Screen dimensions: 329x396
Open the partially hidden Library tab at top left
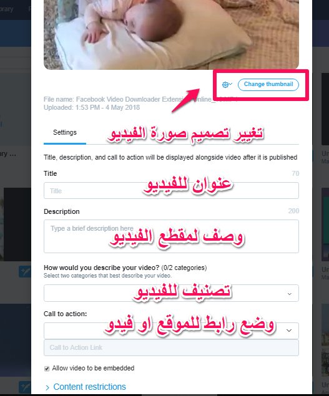coord(7,9)
